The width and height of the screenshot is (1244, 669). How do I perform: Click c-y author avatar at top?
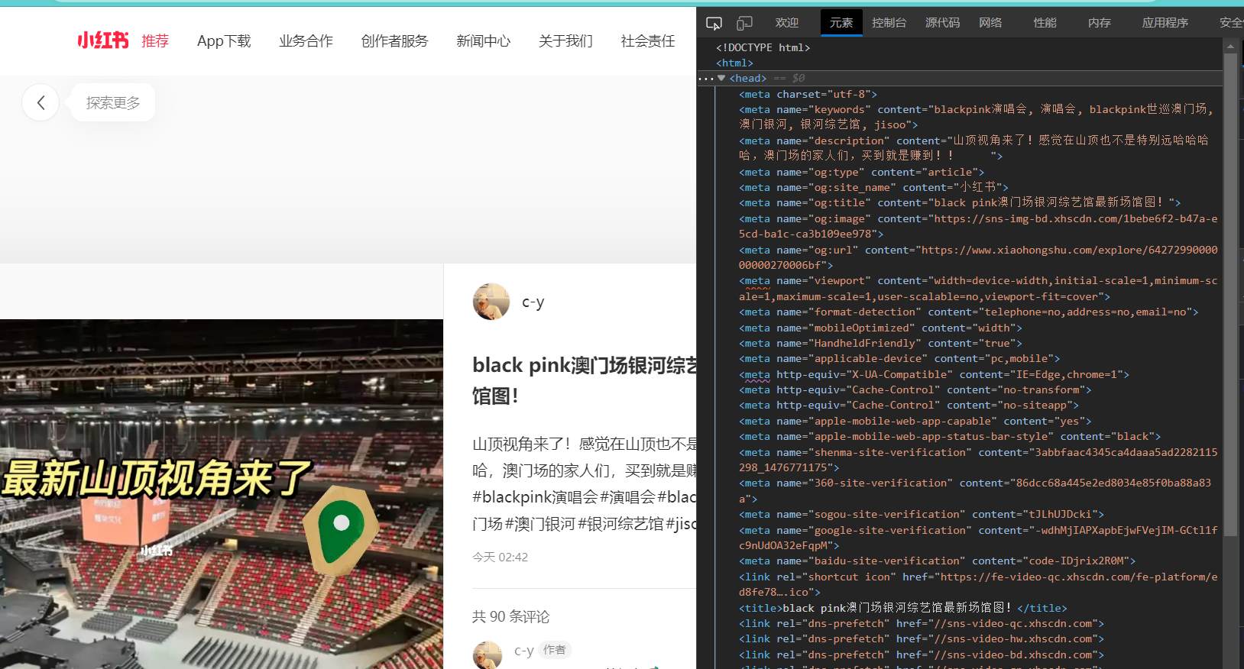(491, 302)
